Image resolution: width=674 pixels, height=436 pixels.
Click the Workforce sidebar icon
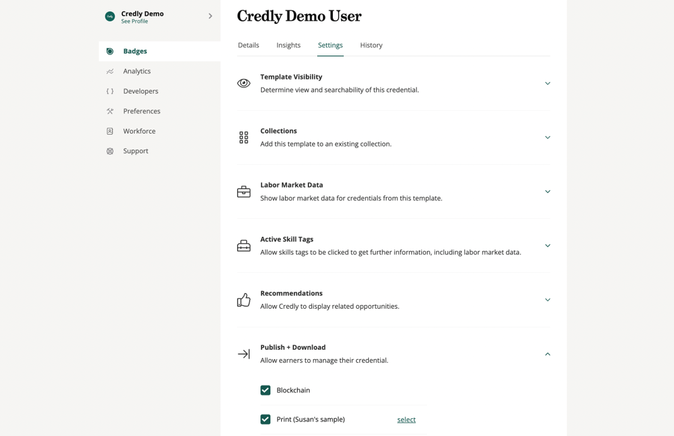110,131
